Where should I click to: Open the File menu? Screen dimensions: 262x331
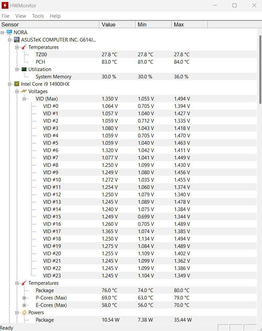coord(5,16)
